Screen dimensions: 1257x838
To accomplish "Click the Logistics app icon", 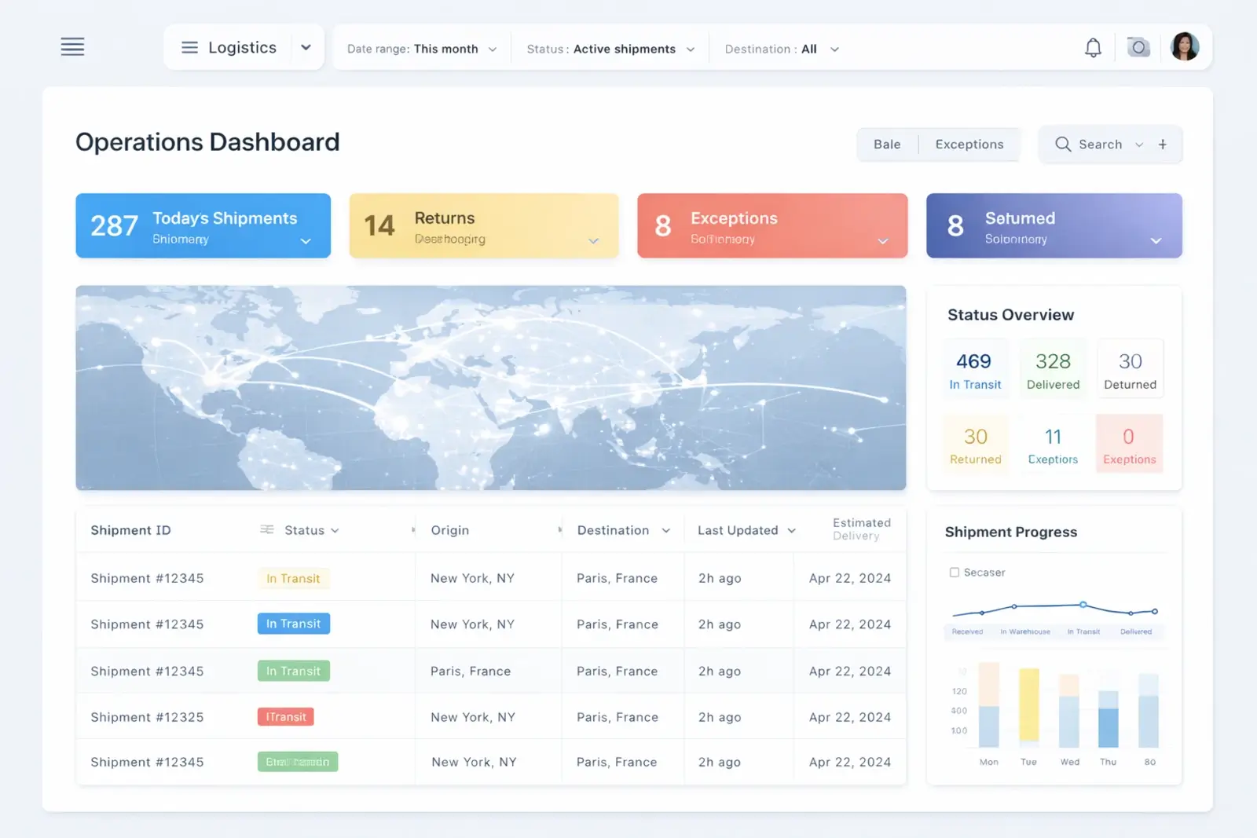I will (x=189, y=47).
